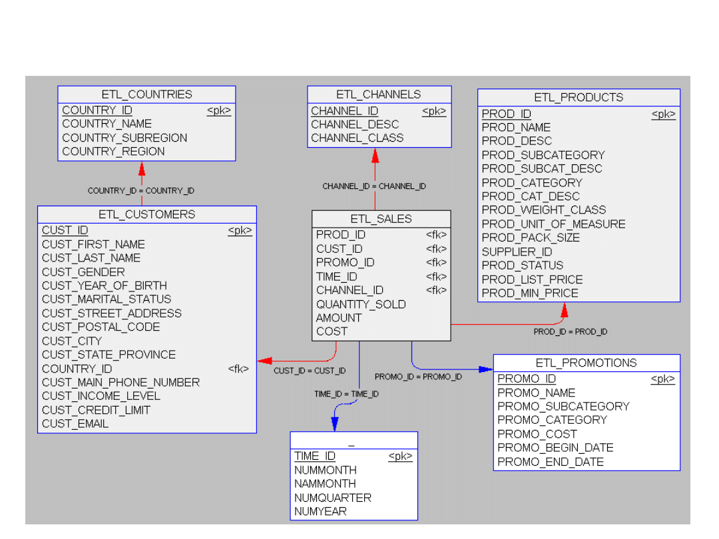Screen dimensions: 719x539
Task: Click the blue arrowhead pointing into ETL_PROMOTIONS
Action: [x=485, y=369]
